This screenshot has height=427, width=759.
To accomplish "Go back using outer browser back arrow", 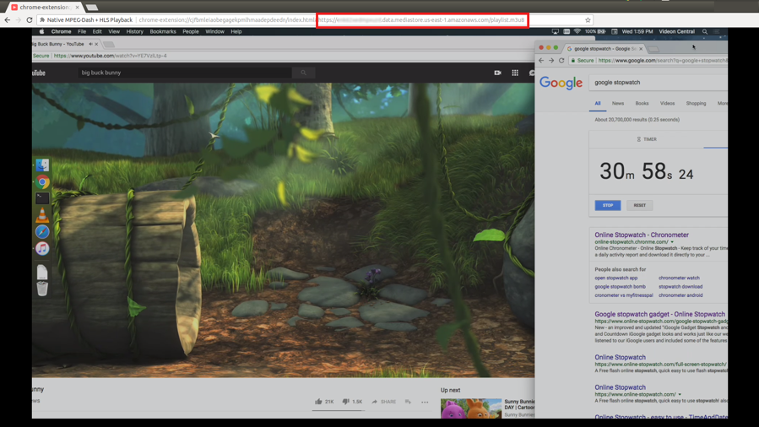I will pyautogui.click(x=7, y=19).
